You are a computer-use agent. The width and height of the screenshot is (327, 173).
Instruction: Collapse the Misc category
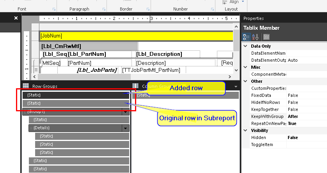click(245, 67)
